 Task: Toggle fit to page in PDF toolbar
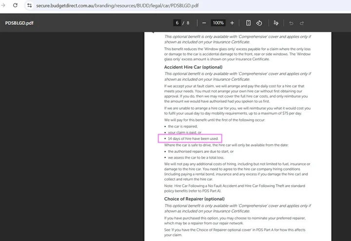click(x=248, y=23)
